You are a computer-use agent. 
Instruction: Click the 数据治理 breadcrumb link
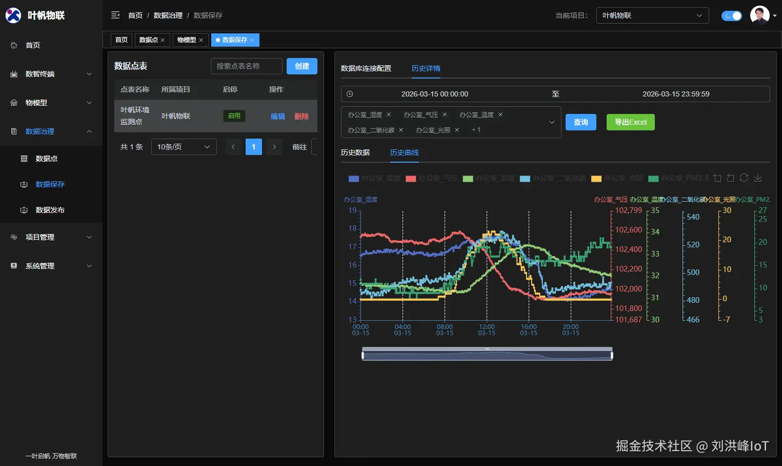tap(168, 15)
